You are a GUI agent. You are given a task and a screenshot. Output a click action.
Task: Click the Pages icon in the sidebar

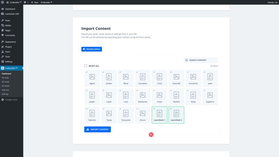(x=3, y=31)
